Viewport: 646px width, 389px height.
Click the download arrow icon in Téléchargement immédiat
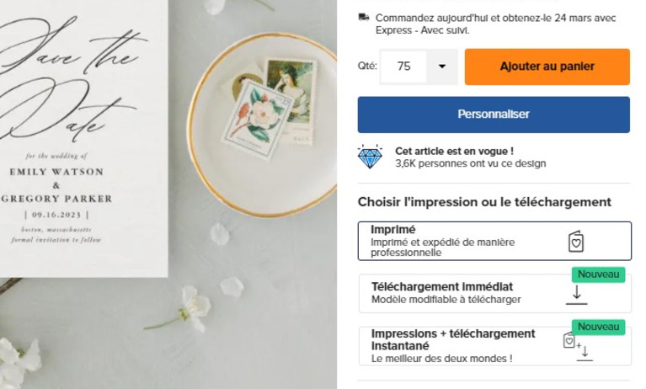point(577,294)
